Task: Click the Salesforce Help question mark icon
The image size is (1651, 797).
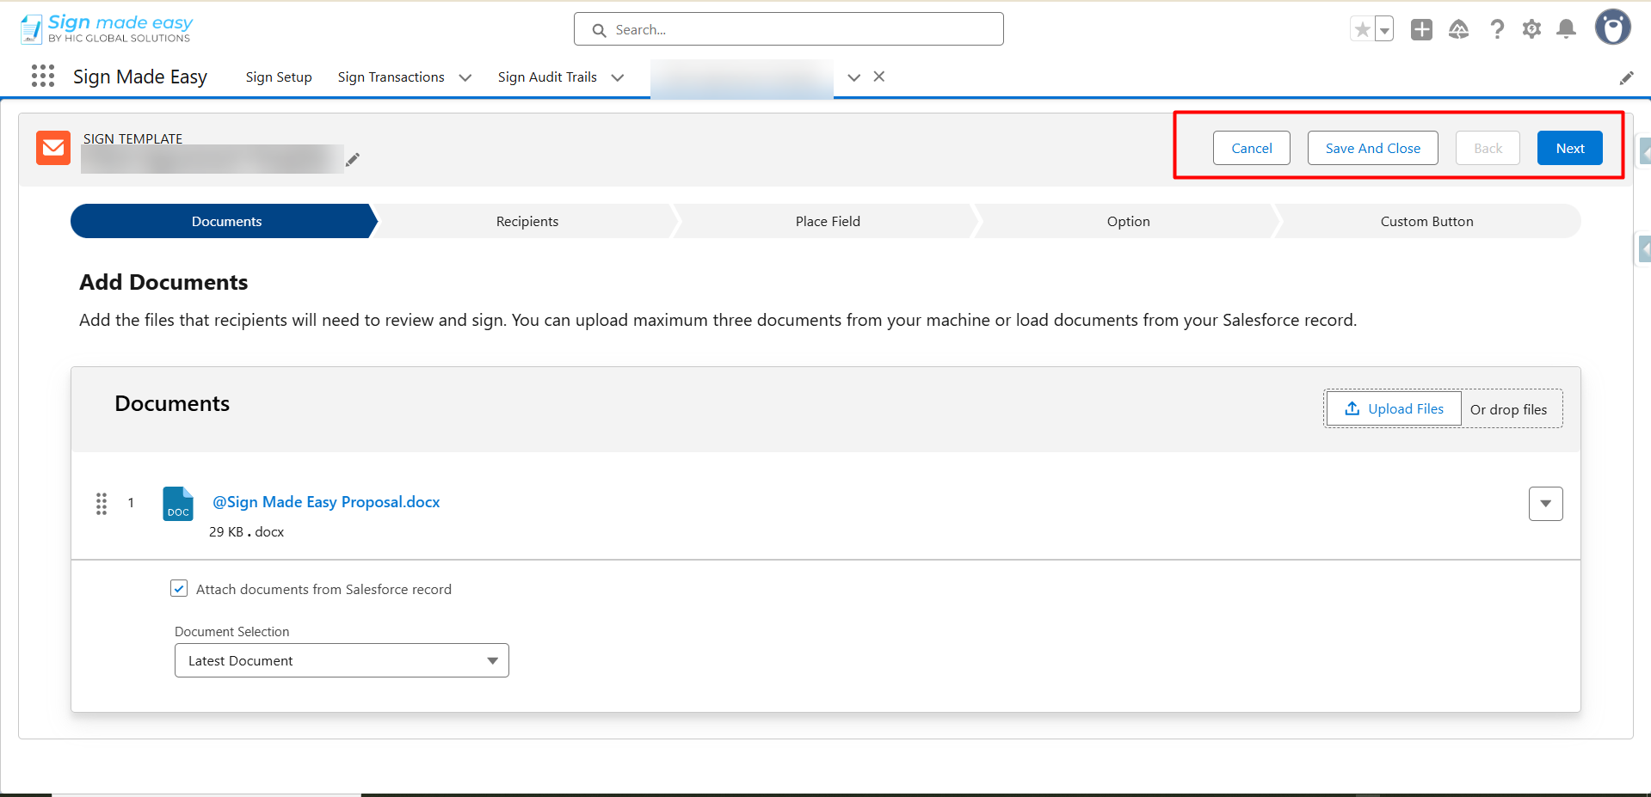Action: coord(1497,30)
